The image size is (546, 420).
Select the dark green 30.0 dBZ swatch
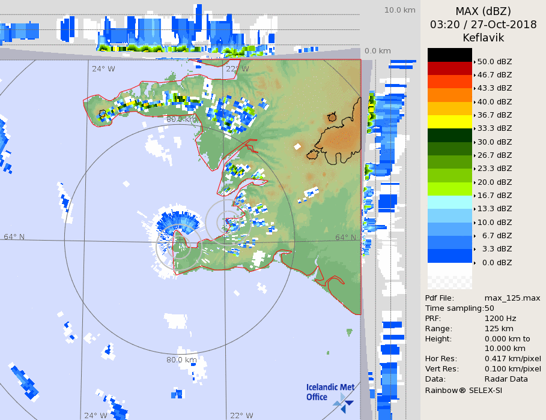pos(449,135)
